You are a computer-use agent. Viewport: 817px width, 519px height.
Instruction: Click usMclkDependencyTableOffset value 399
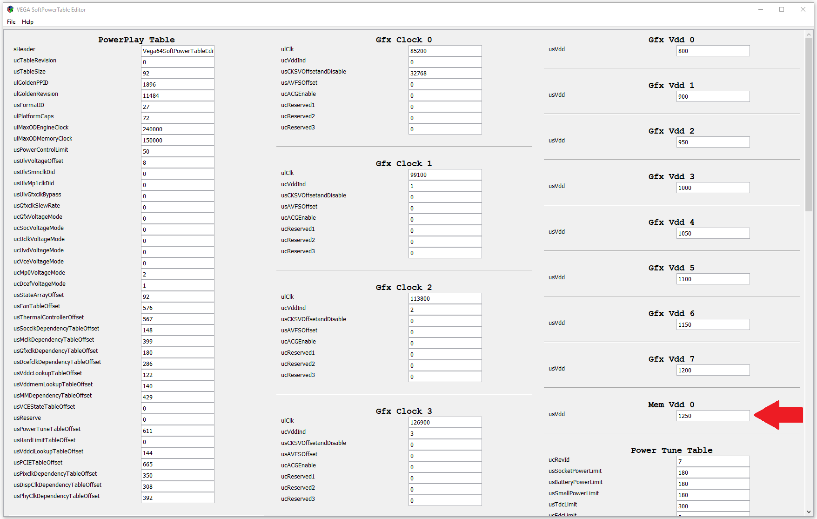point(178,341)
